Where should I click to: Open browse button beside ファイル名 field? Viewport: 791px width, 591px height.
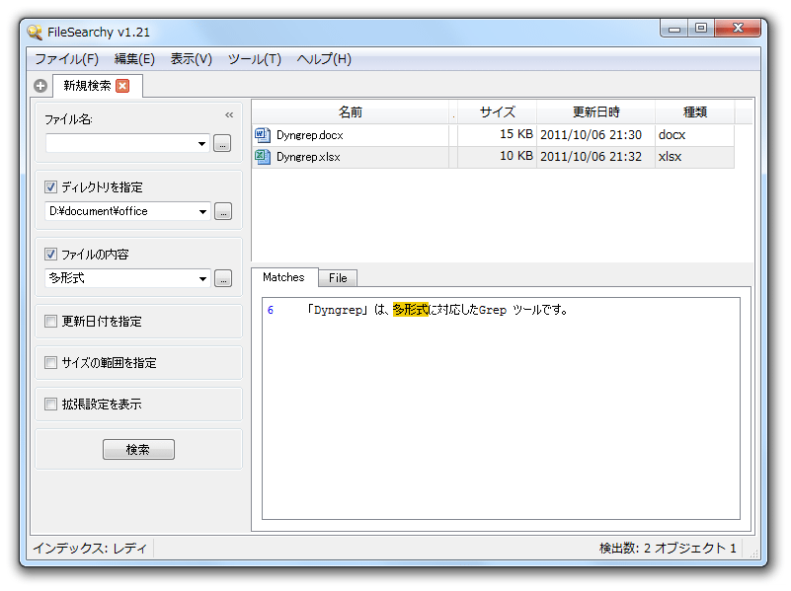click(222, 144)
